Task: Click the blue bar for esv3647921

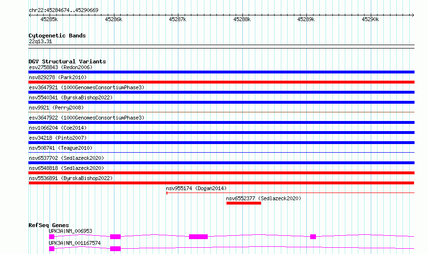Action: 221,92
